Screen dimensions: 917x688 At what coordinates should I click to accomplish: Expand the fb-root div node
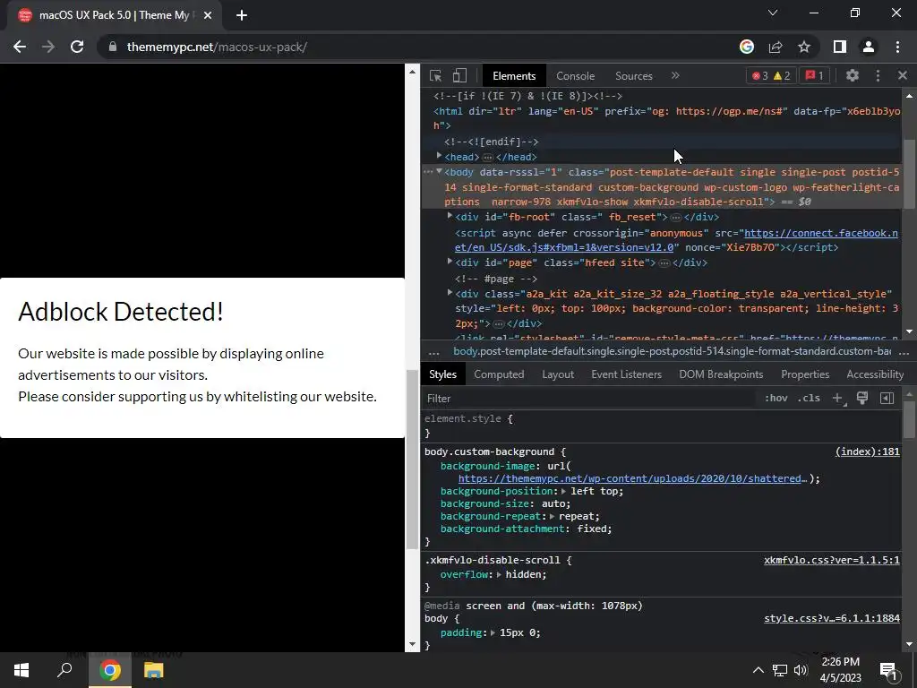450,217
